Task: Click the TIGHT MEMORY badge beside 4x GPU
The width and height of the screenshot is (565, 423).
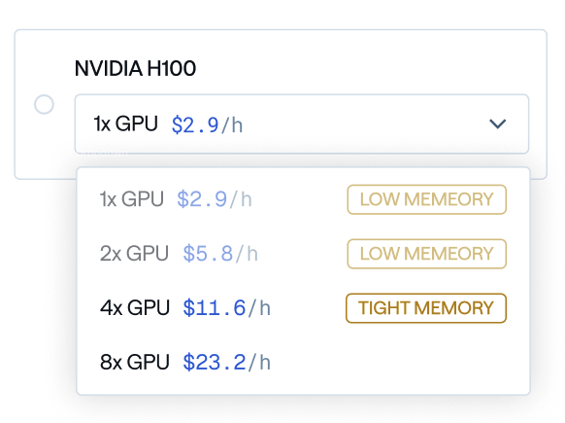Action: pos(426,308)
